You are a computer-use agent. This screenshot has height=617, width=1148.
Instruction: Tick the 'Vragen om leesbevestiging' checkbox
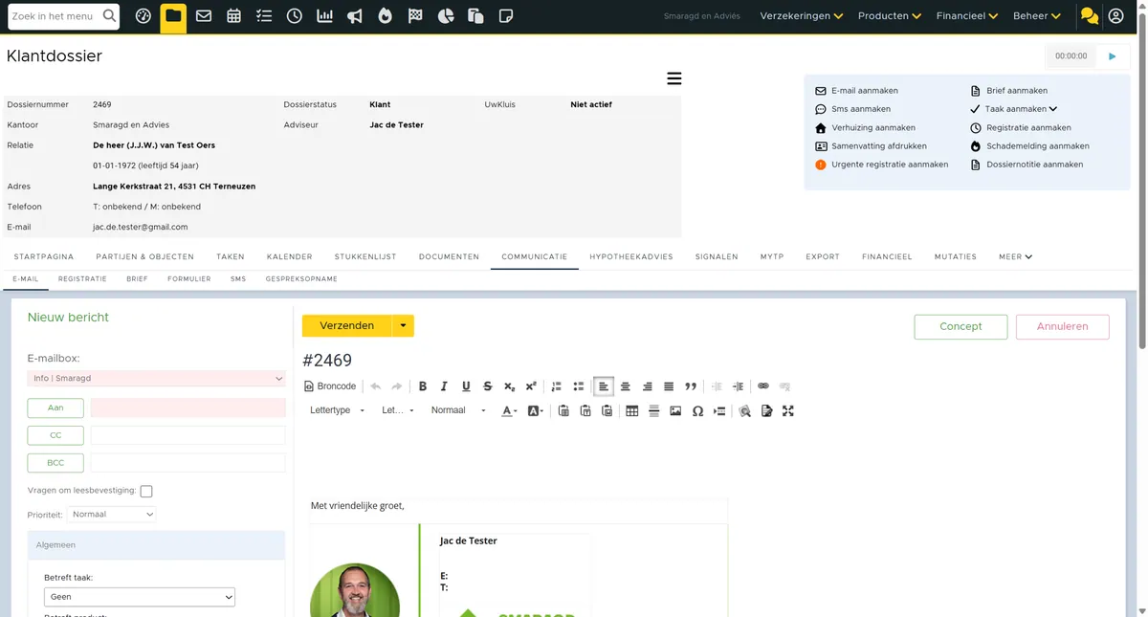pos(146,492)
